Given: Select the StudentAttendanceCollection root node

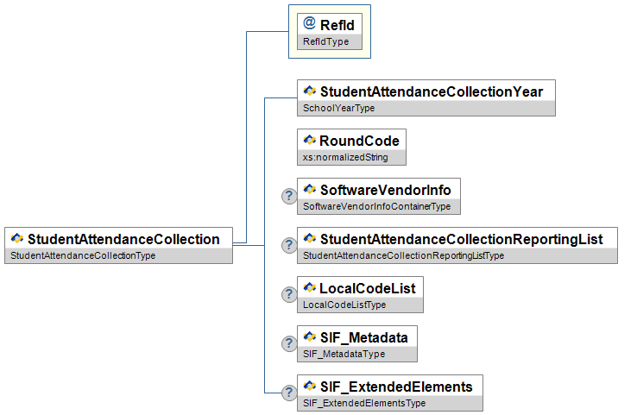Looking at the screenshot, I should (x=123, y=239).
